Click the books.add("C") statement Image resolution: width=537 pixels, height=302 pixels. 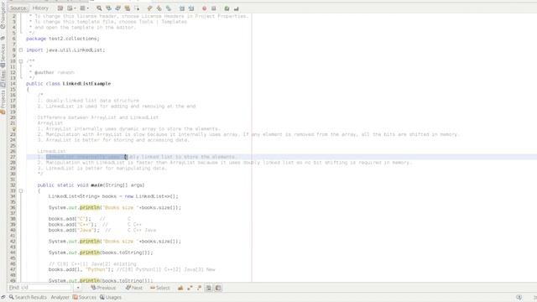click(70, 219)
